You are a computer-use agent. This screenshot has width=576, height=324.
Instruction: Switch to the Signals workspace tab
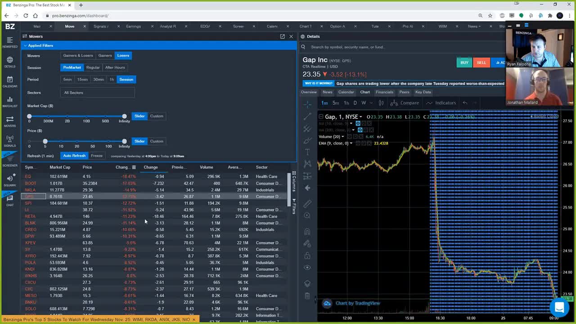[x=101, y=27]
